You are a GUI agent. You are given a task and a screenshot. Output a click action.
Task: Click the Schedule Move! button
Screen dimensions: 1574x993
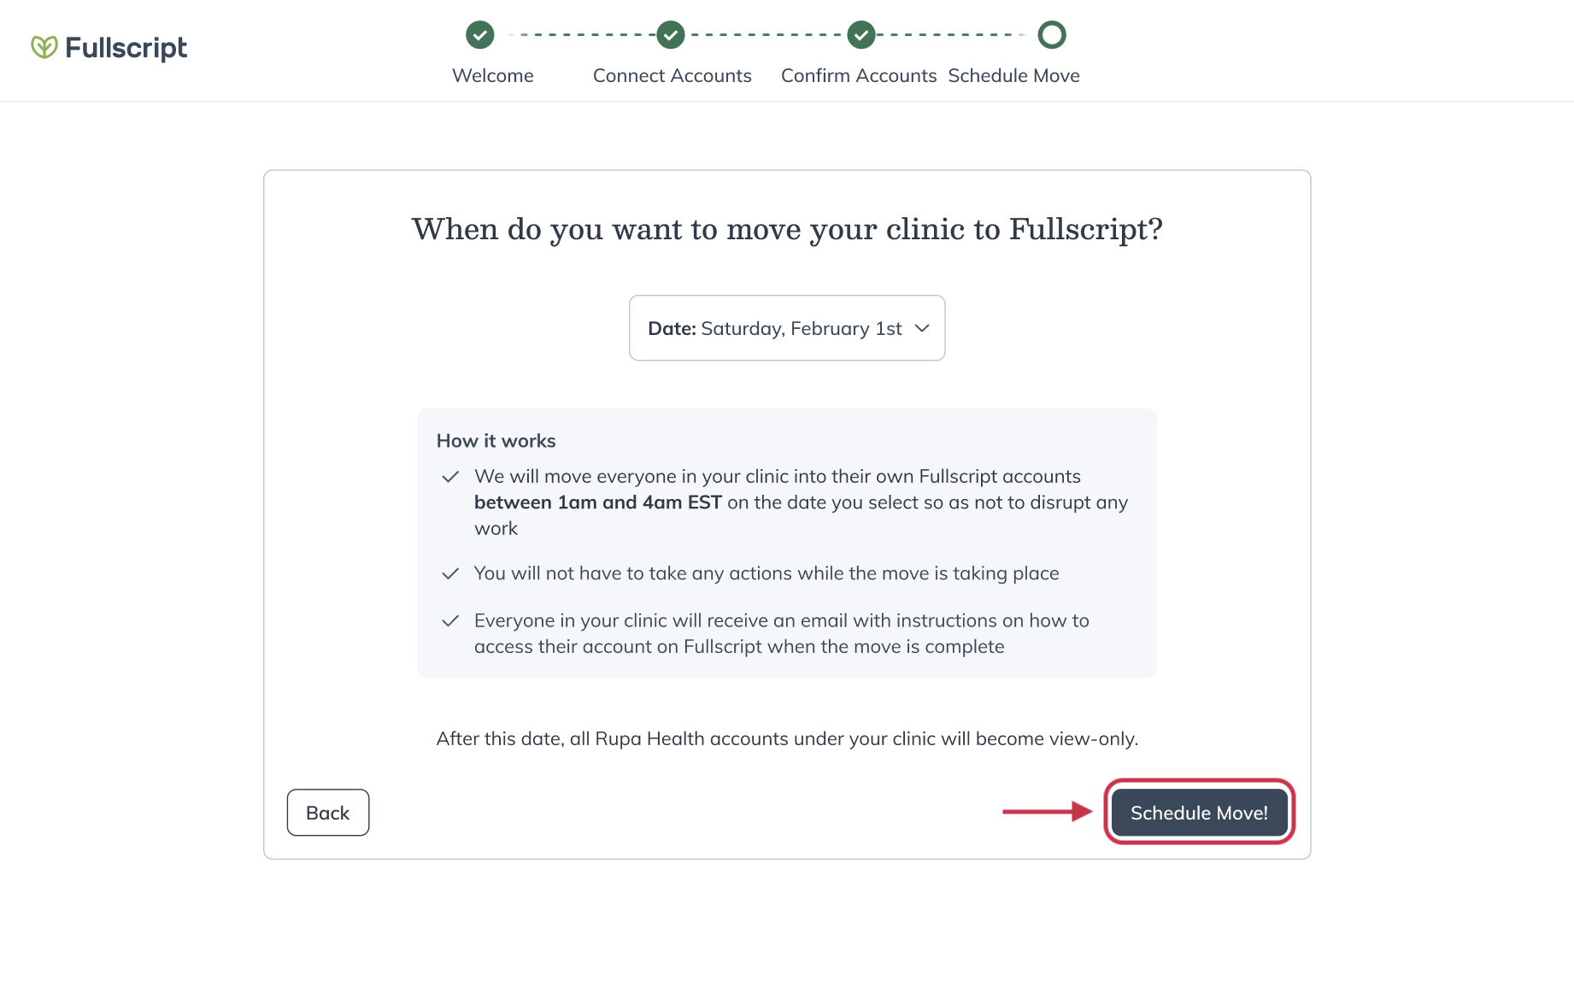tap(1199, 813)
